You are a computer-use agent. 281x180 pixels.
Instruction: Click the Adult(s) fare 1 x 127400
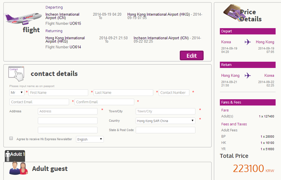click(266, 117)
